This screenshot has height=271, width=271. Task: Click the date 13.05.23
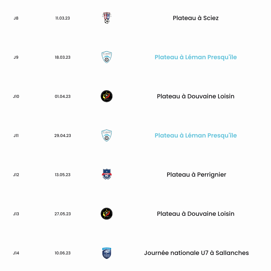coord(62,175)
